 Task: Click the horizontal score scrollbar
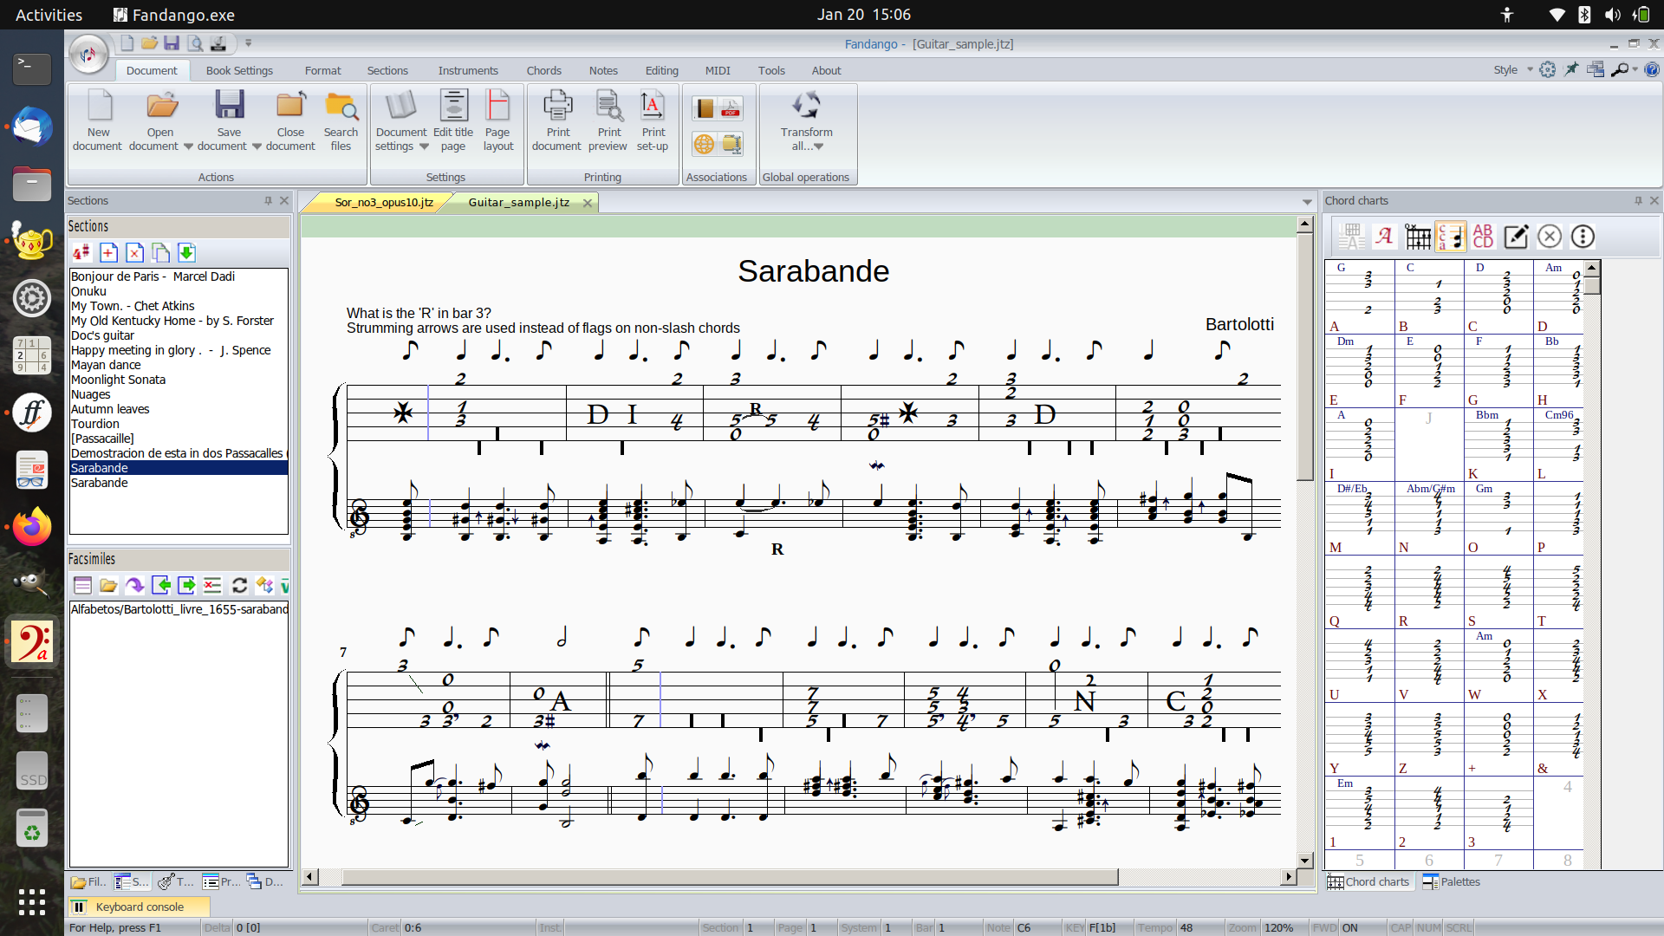(728, 877)
